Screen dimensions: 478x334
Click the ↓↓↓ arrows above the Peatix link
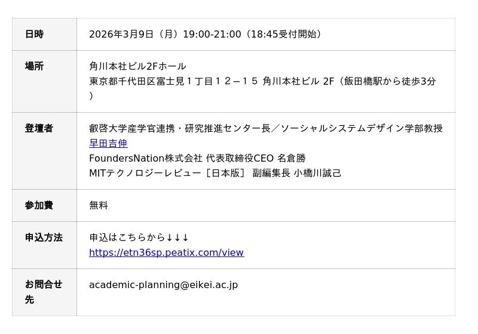coord(177,238)
